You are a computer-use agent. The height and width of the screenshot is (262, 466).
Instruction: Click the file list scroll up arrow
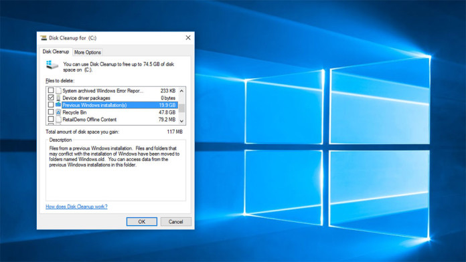(181, 91)
